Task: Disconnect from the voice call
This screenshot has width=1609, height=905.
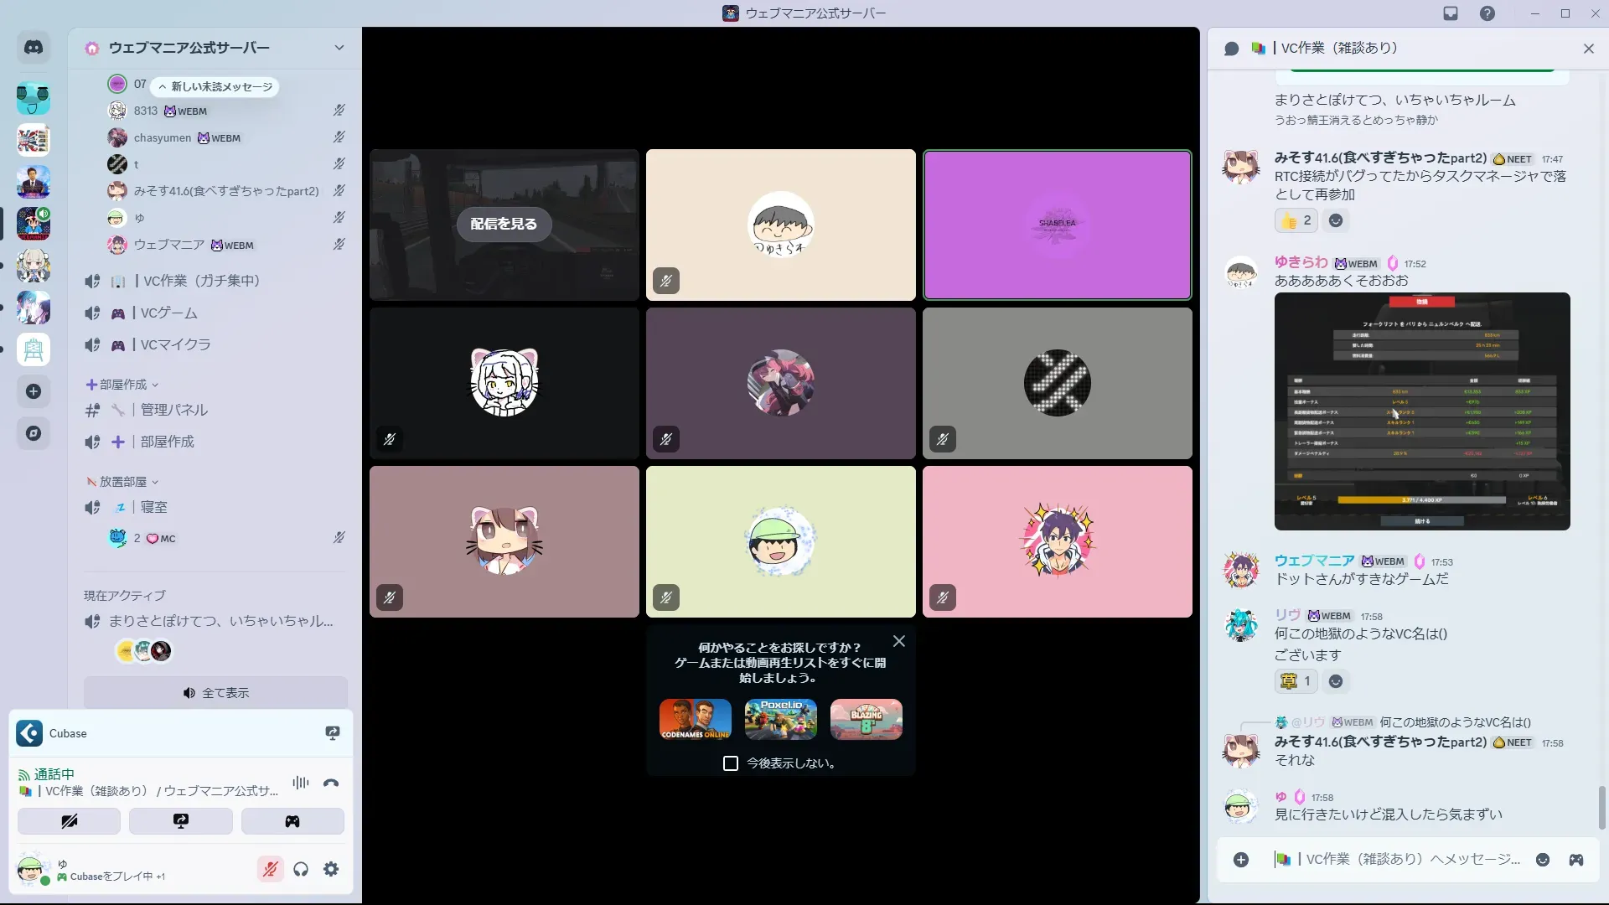Action: 331,783
